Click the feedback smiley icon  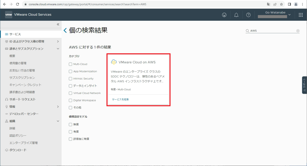coord(224,15)
